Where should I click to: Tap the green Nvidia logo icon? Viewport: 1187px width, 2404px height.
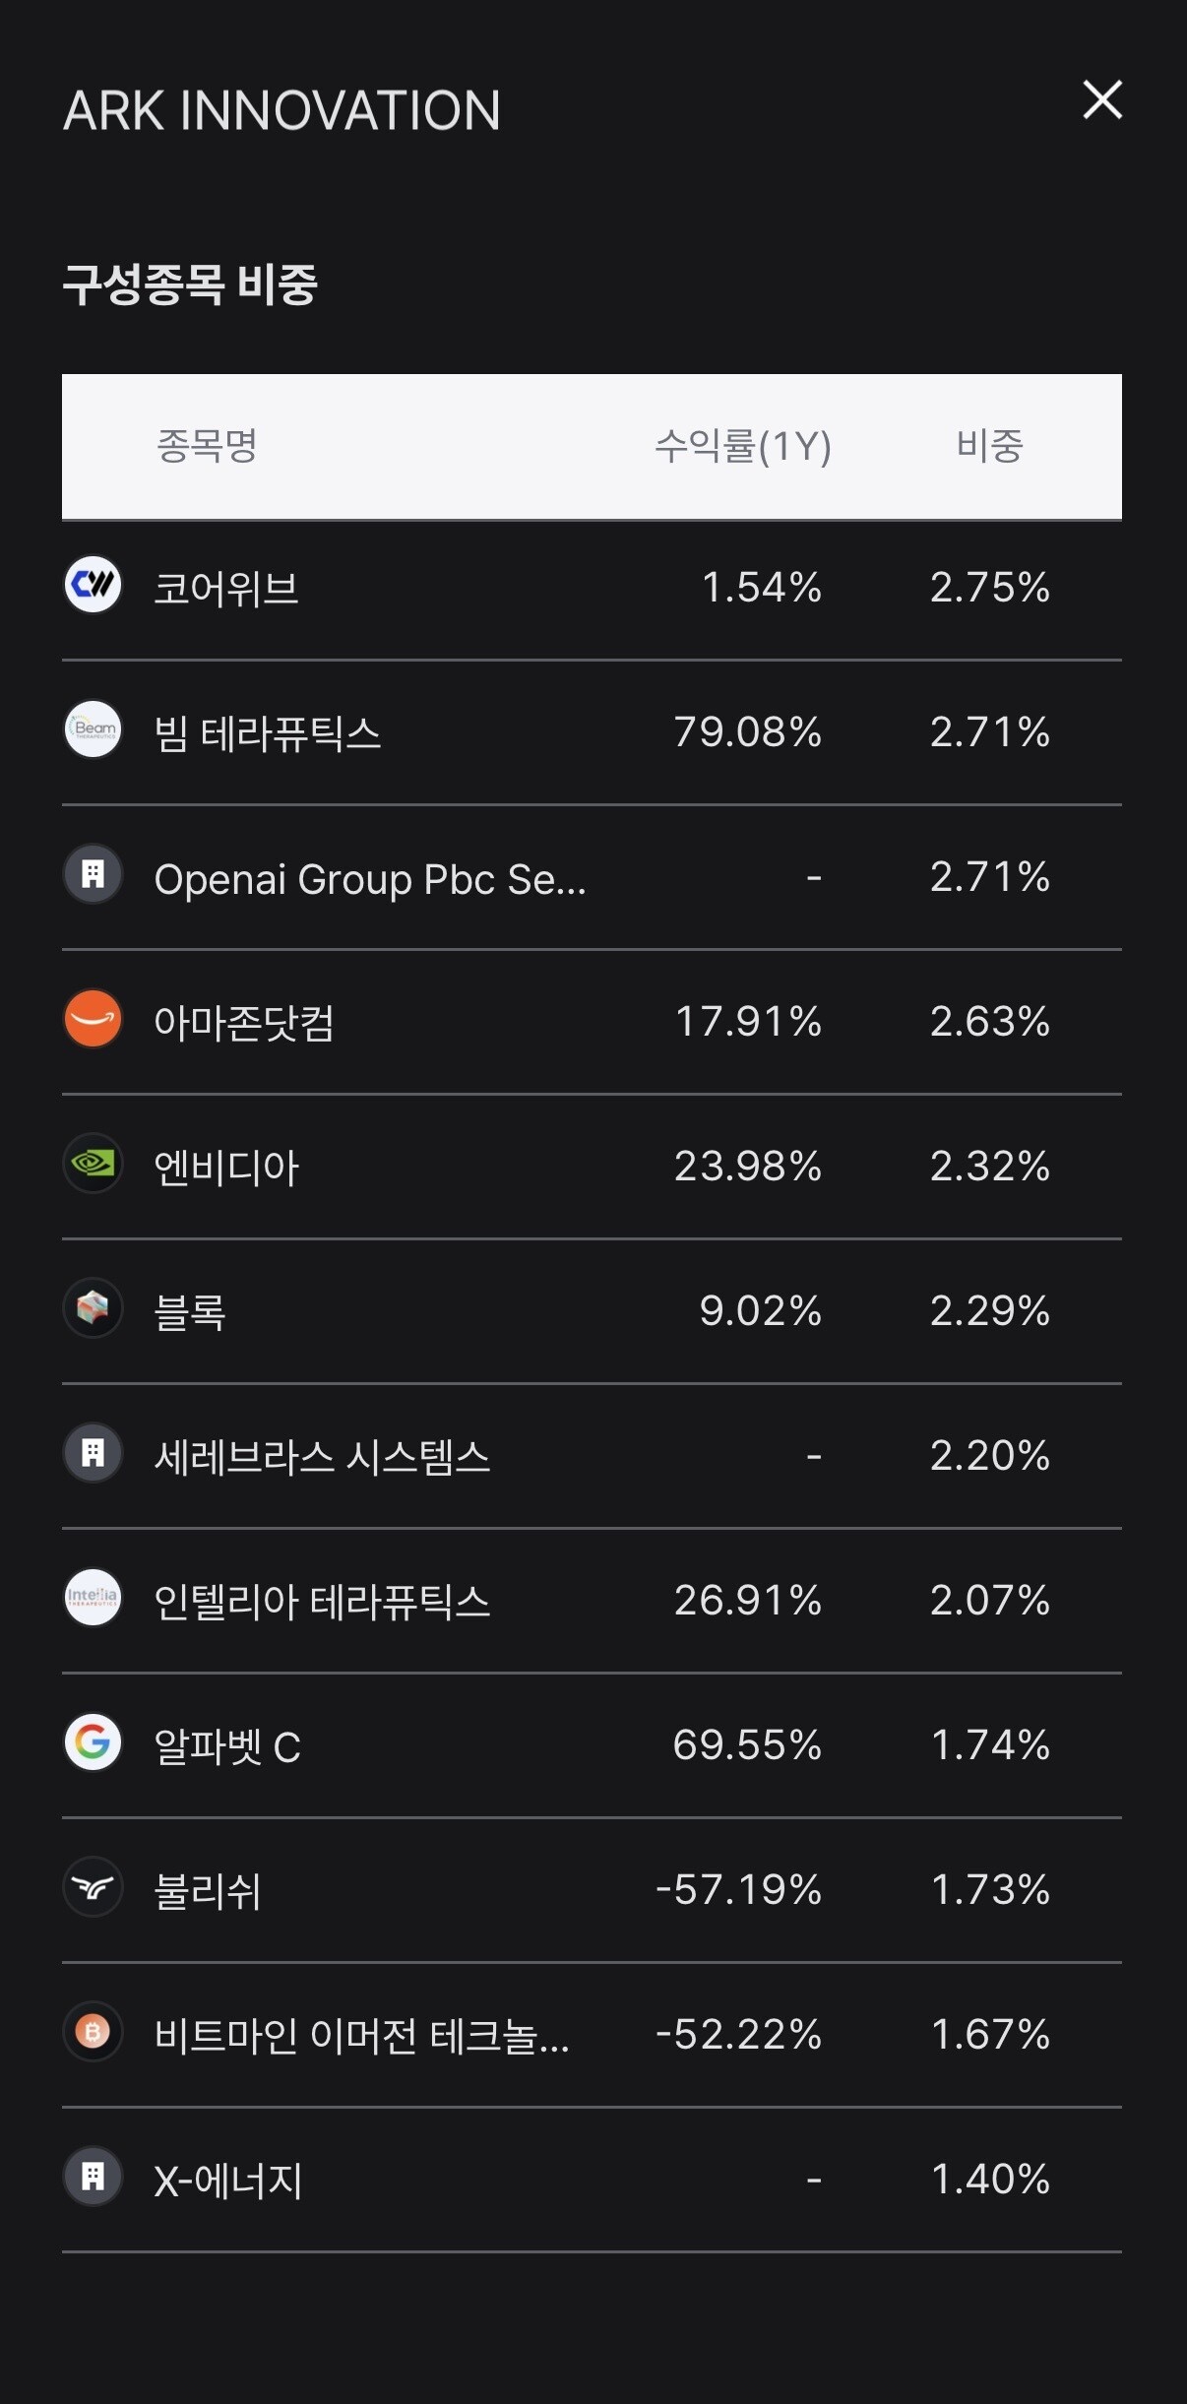(93, 1164)
